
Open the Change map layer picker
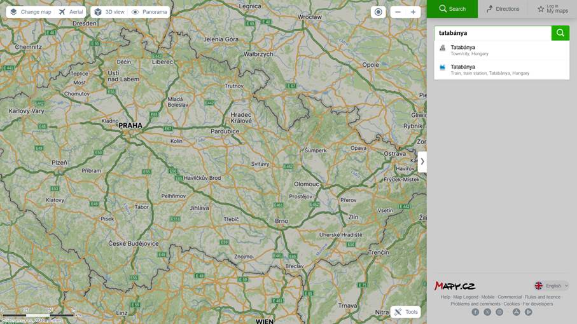(31, 12)
